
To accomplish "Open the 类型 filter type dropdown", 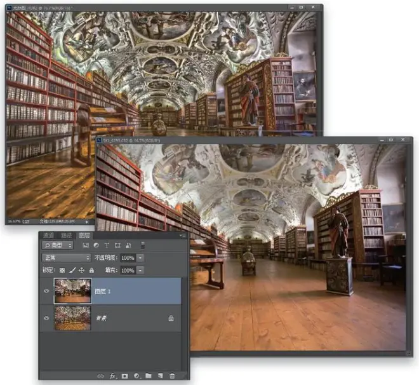I will pyautogui.click(x=57, y=245).
